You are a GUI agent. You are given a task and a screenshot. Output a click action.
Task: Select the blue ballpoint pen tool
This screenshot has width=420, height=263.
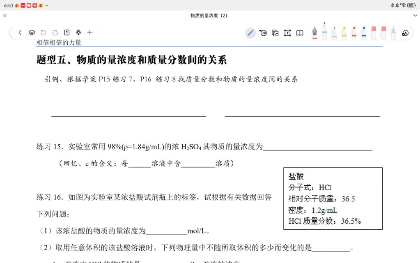(x=324, y=32)
